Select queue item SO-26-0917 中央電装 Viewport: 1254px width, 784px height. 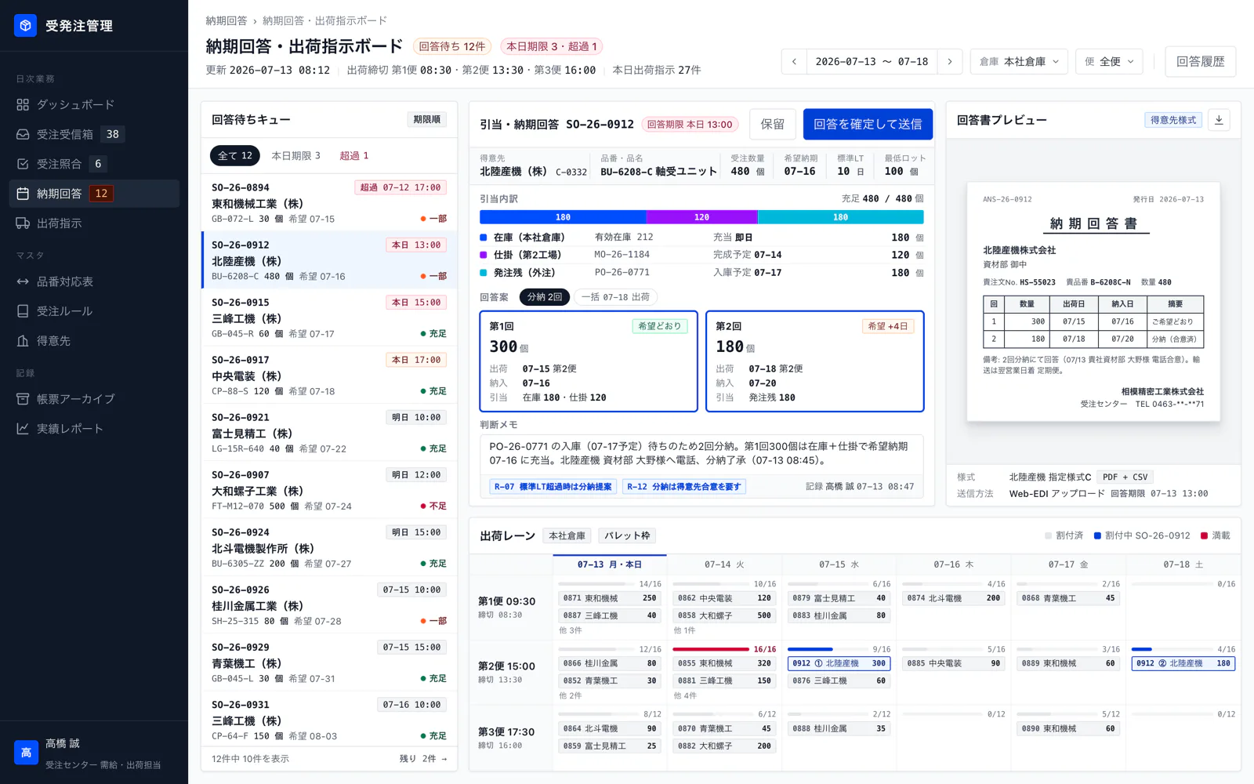329,375
